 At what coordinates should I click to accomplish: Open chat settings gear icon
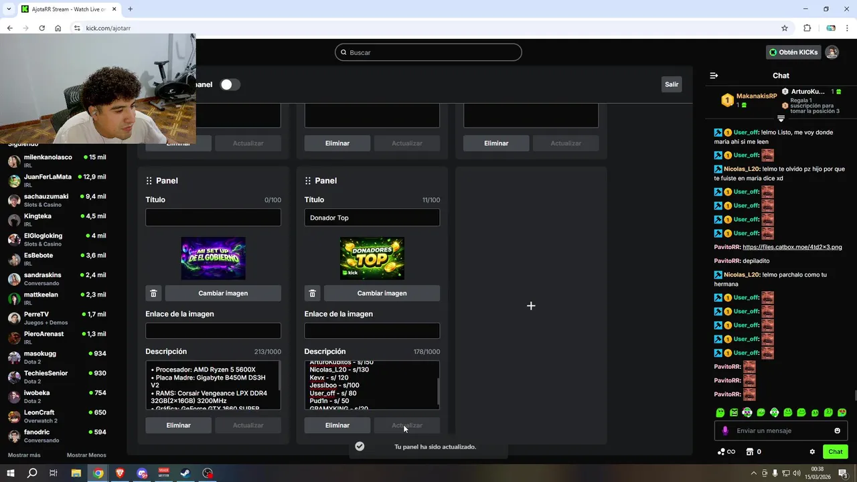pos(812,452)
